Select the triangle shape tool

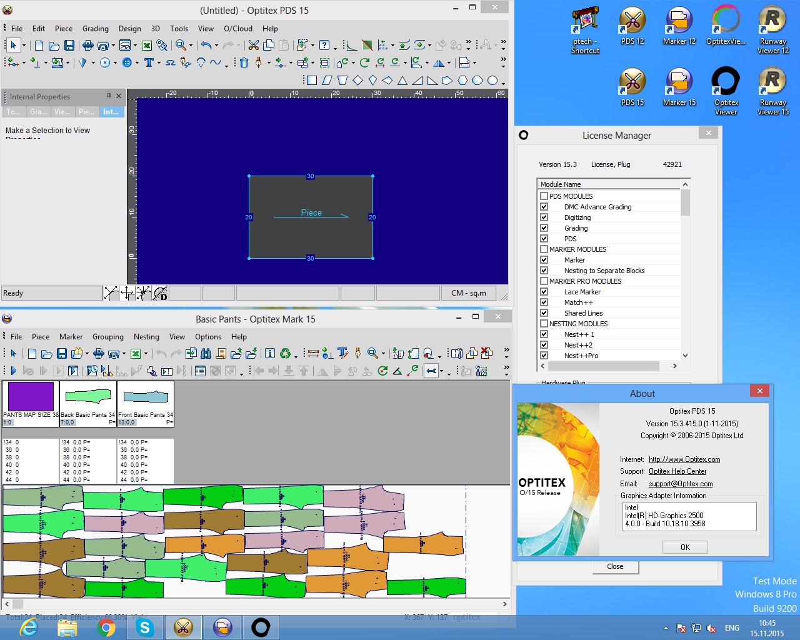[402, 80]
